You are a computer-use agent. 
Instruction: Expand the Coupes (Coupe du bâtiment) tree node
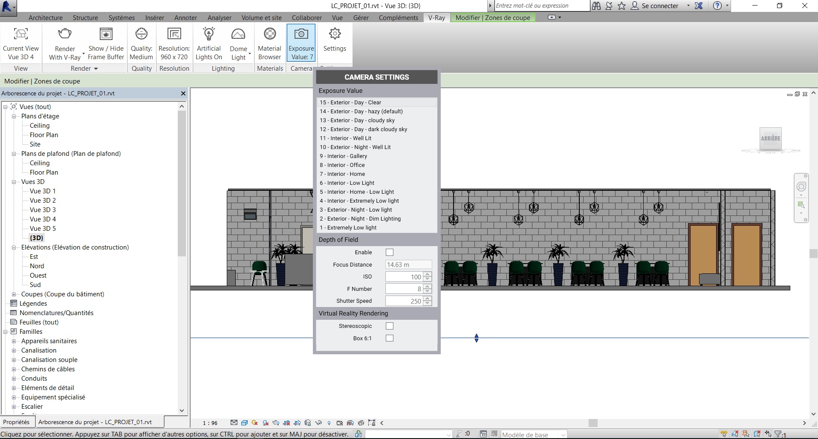pos(14,294)
